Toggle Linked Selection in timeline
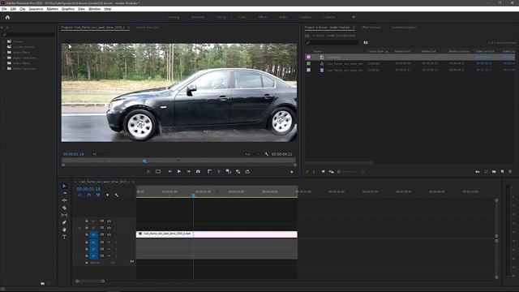The width and height of the screenshot is (519, 292). point(98,195)
